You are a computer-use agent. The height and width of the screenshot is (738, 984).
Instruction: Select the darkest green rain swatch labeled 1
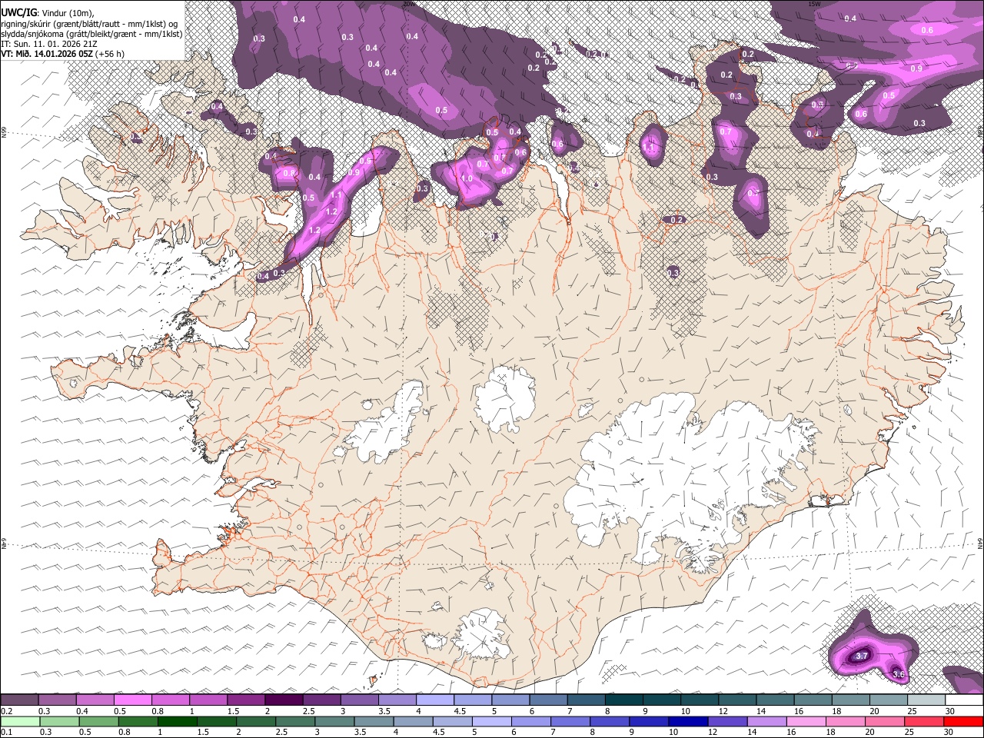(178, 721)
